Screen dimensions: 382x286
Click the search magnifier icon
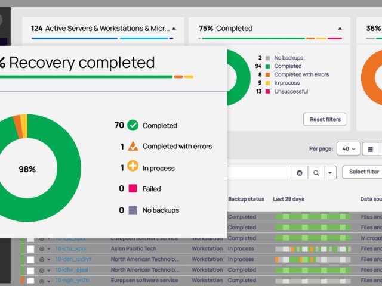click(316, 173)
